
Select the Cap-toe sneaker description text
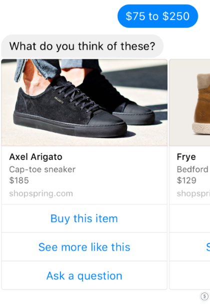(x=42, y=169)
